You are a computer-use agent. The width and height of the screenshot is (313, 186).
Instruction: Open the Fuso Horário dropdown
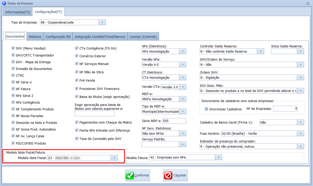300,134
